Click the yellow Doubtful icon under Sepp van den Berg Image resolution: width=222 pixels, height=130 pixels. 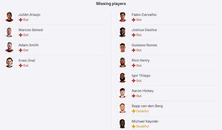pos(134,111)
